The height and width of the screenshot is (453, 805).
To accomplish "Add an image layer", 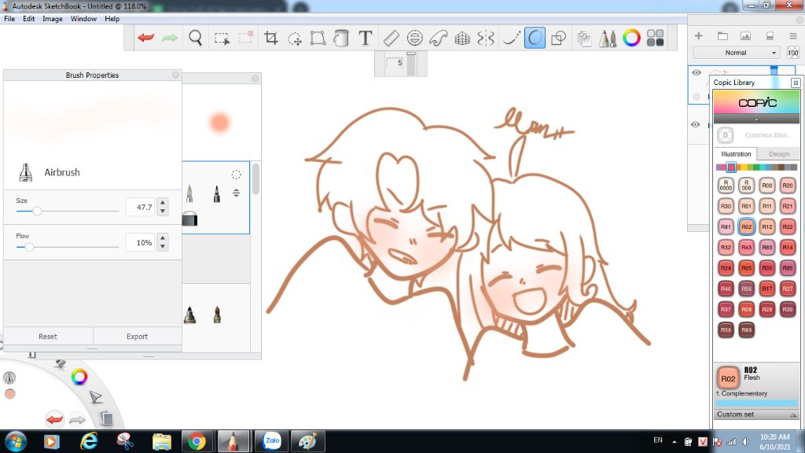I will (745, 36).
